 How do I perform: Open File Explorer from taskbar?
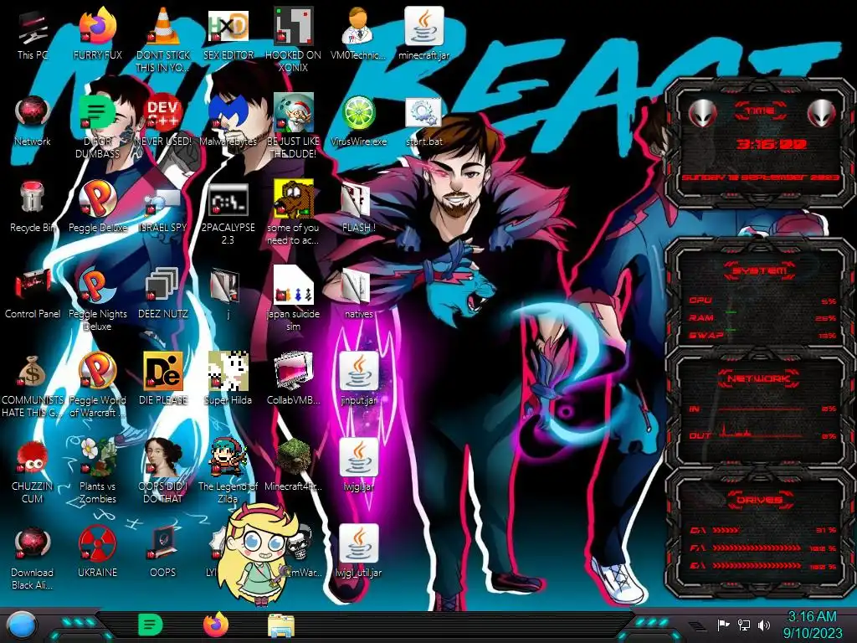pyautogui.click(x=281, y=625)
